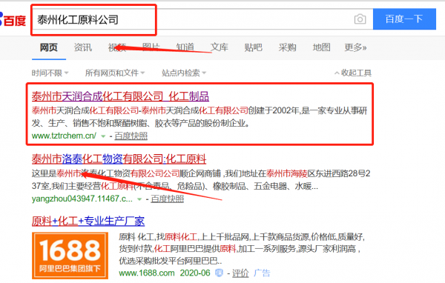Collapse the tools via 收起工具

pos(353,73)
